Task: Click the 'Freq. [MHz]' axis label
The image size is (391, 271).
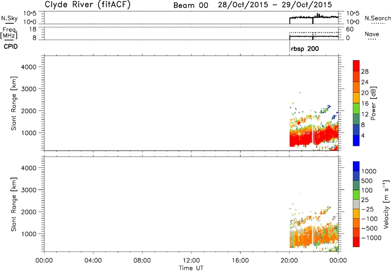Action: click(9, 33)
